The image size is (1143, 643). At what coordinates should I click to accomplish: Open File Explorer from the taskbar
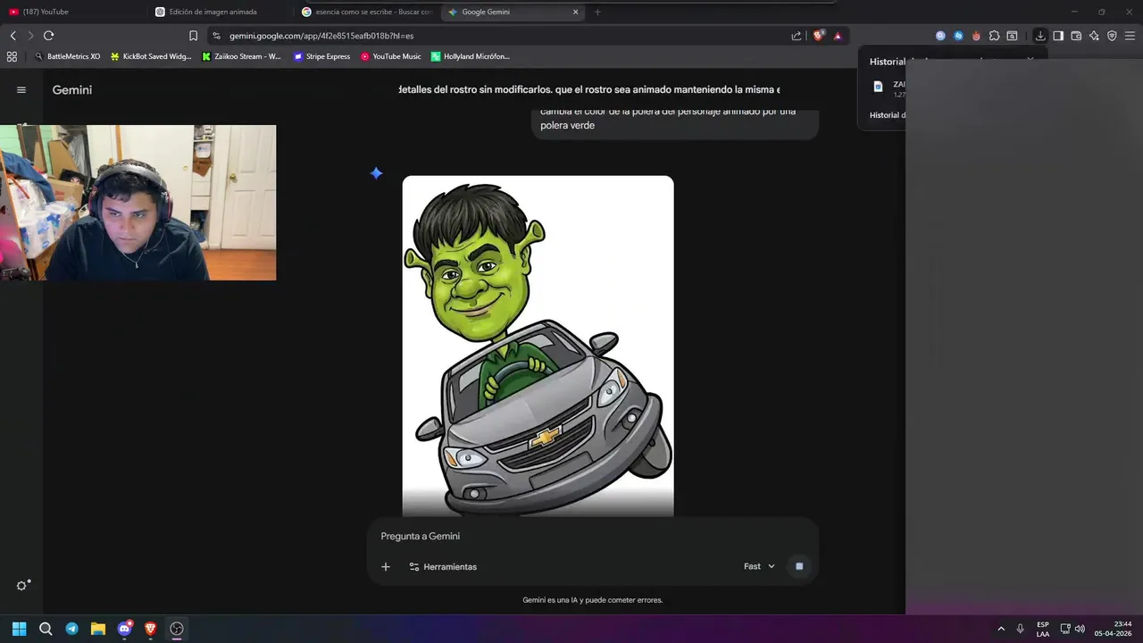(98, 629)
